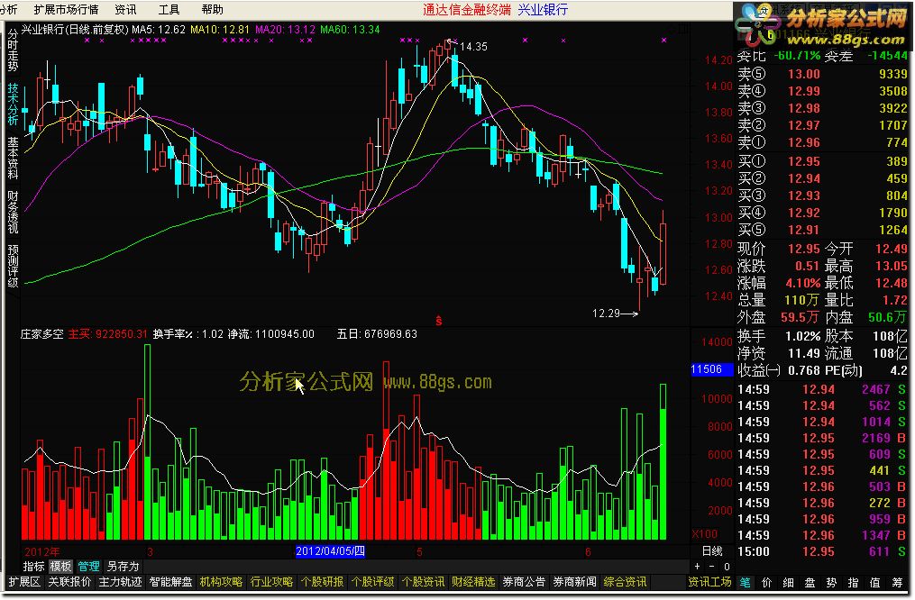Click the 14:59 12.94 2467 tick row
The image size is (915, 600).
coord(822,389)
